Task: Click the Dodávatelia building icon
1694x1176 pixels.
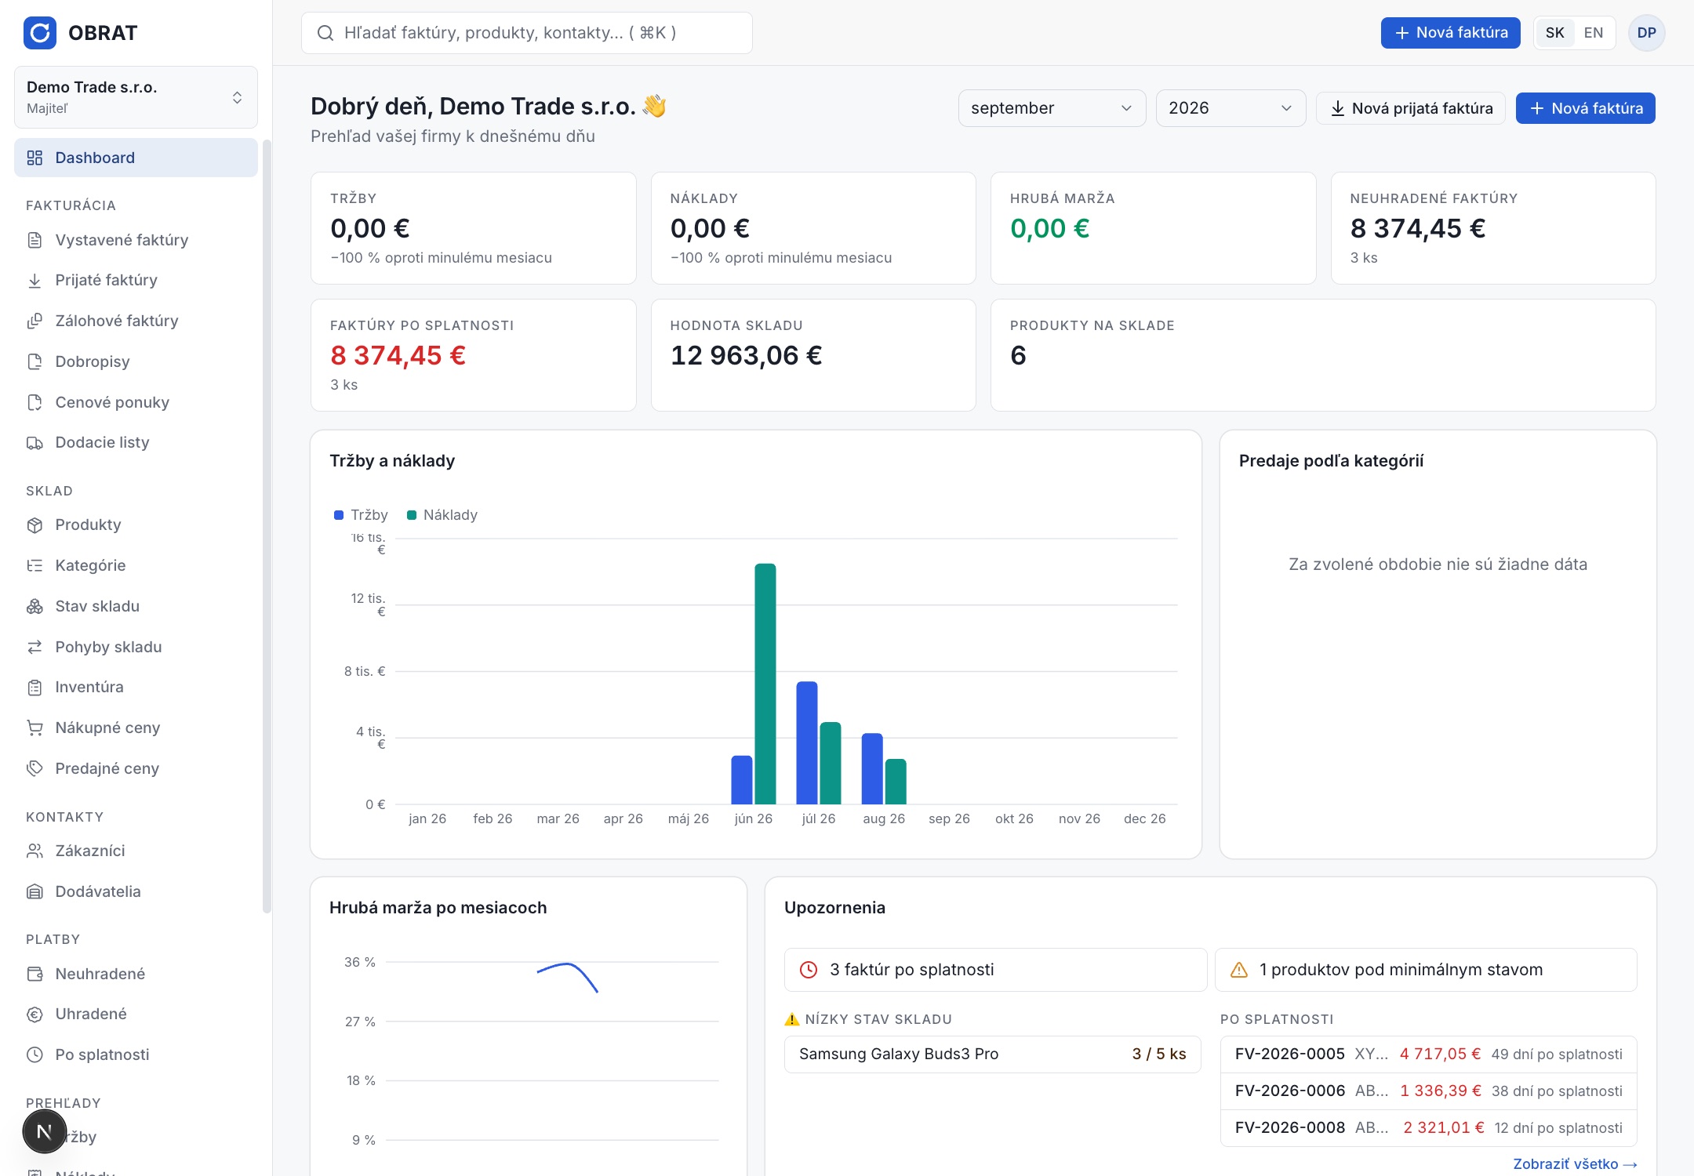Action: tap(35, 892)
